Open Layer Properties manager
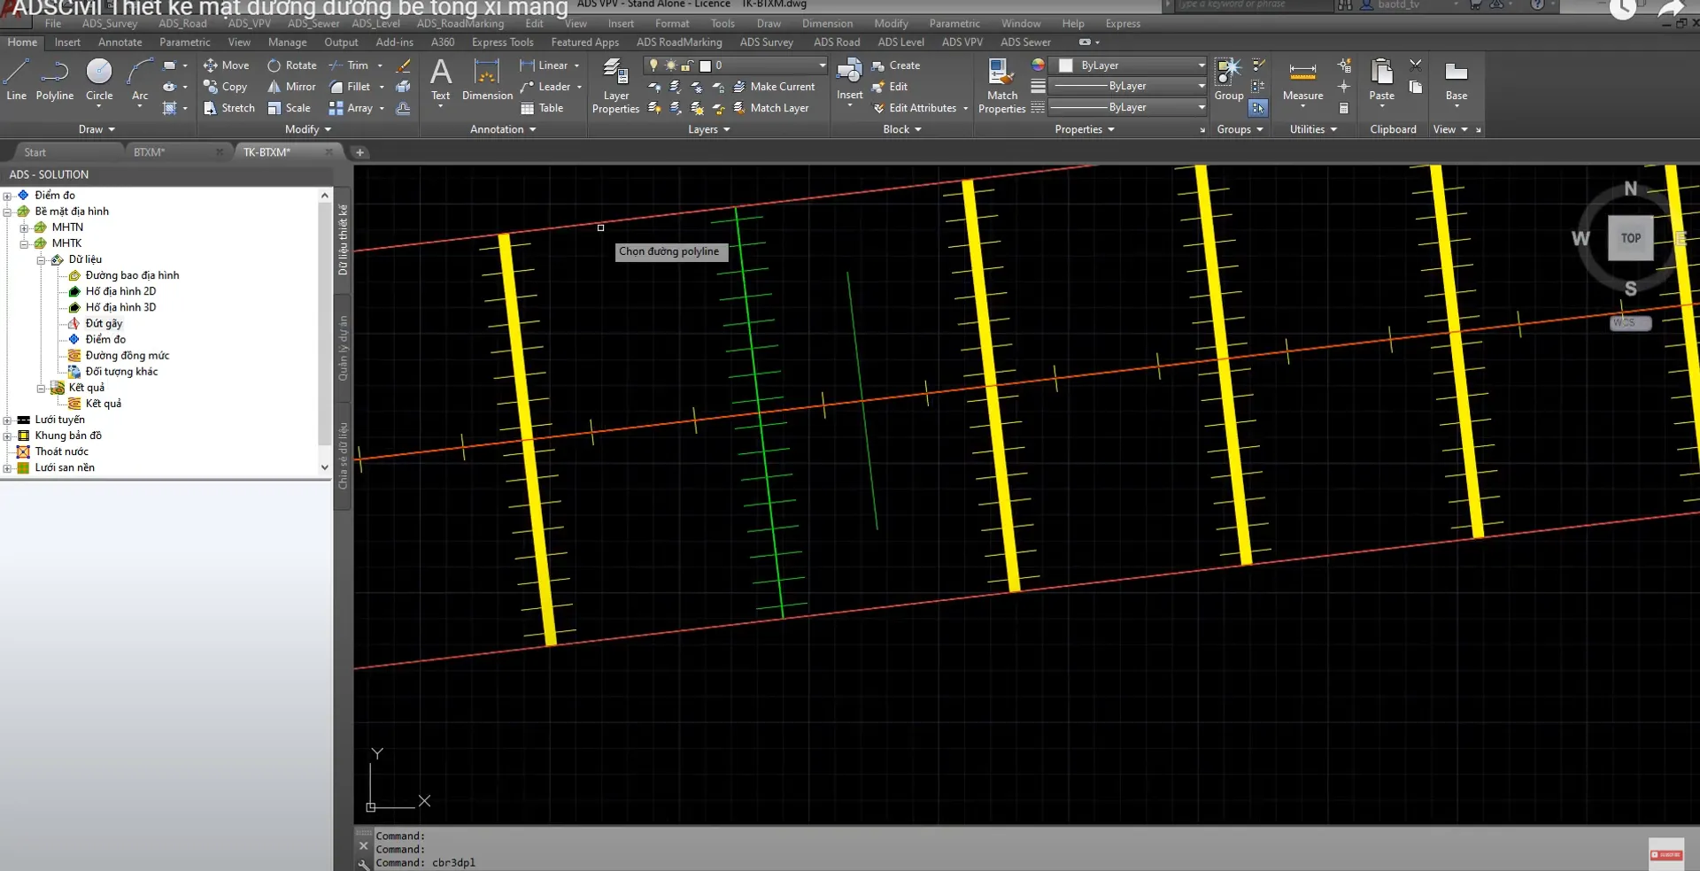The height and width of the screenshot is (871, 1700). [615, 86]
